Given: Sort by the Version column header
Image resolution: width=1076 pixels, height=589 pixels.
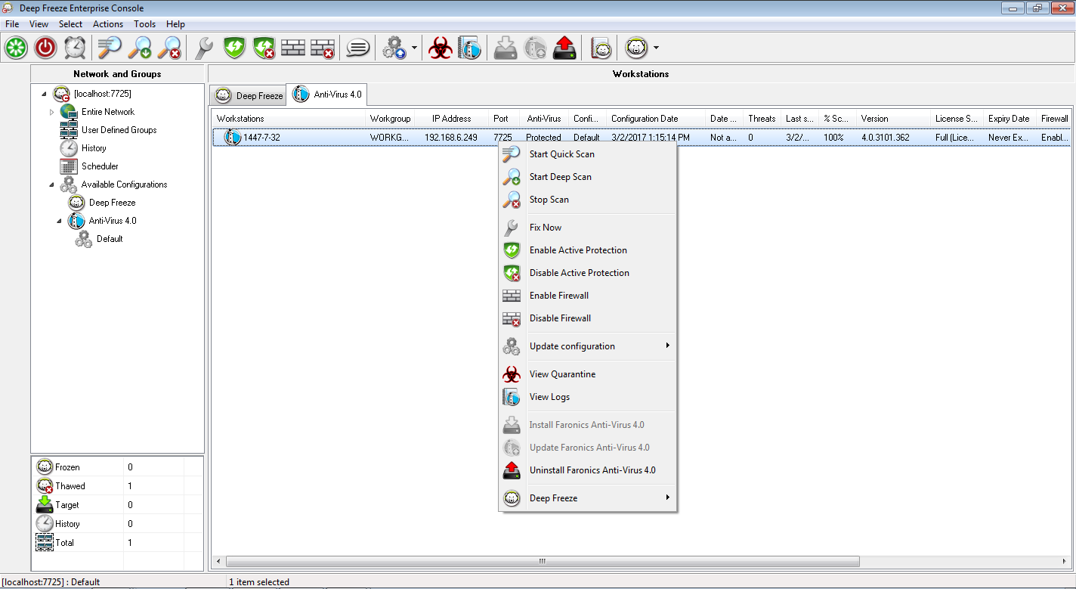Looking at the screenshot, I should point(893,119).
